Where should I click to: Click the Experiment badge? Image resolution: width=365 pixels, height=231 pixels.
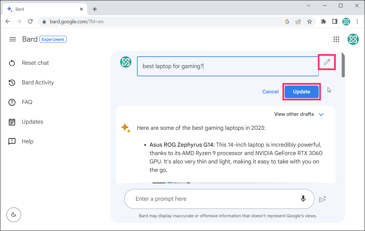53,39
